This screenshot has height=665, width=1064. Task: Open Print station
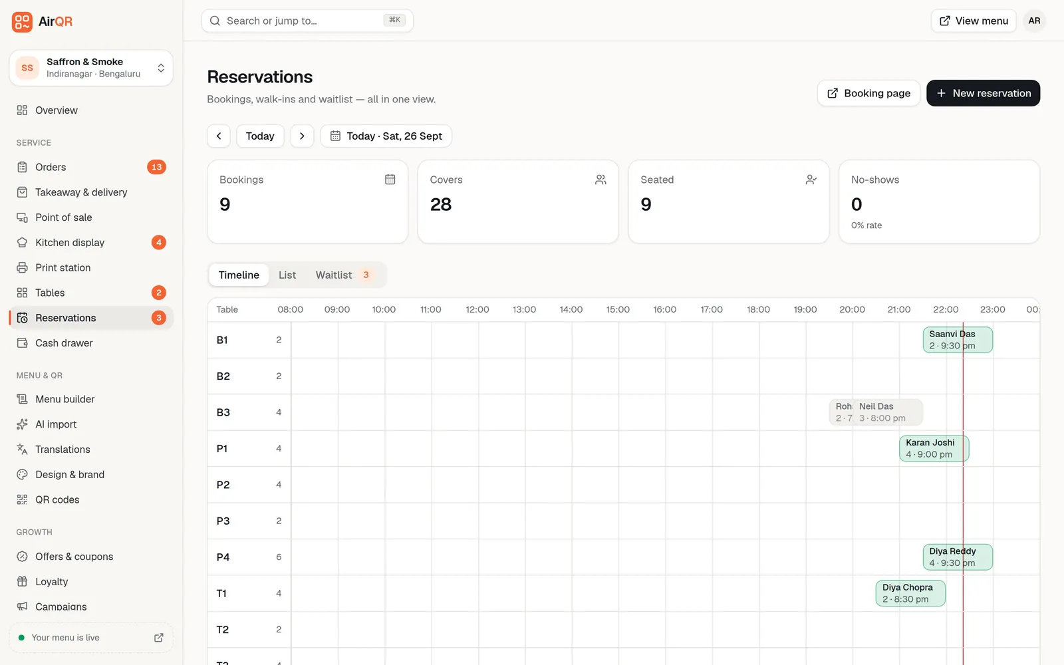tap(91, 267)
